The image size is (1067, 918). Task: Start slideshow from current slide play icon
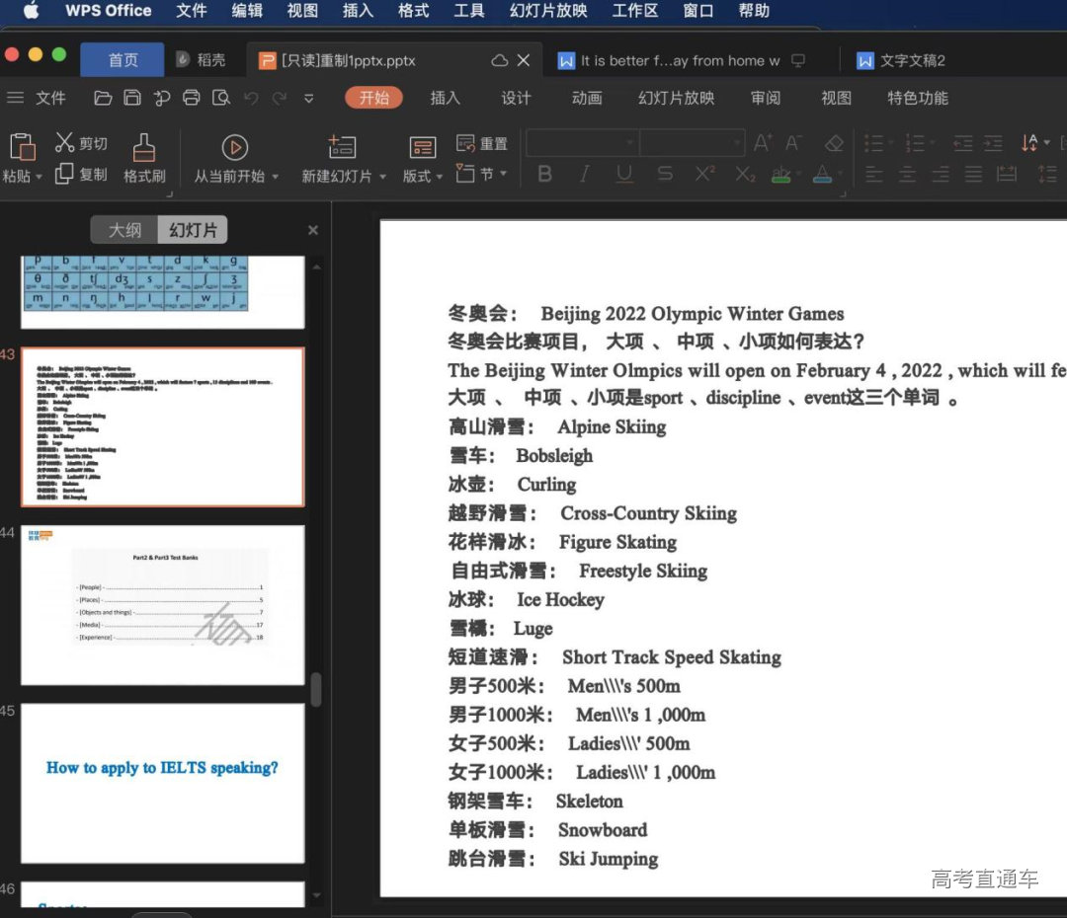point(234,147)
